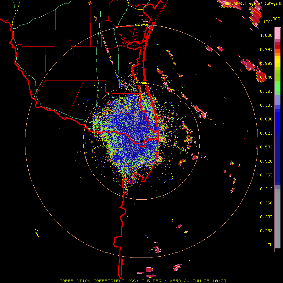Click the DCC label above the color bar
Viewport: 283px width, 283px height.
(276, 19)
